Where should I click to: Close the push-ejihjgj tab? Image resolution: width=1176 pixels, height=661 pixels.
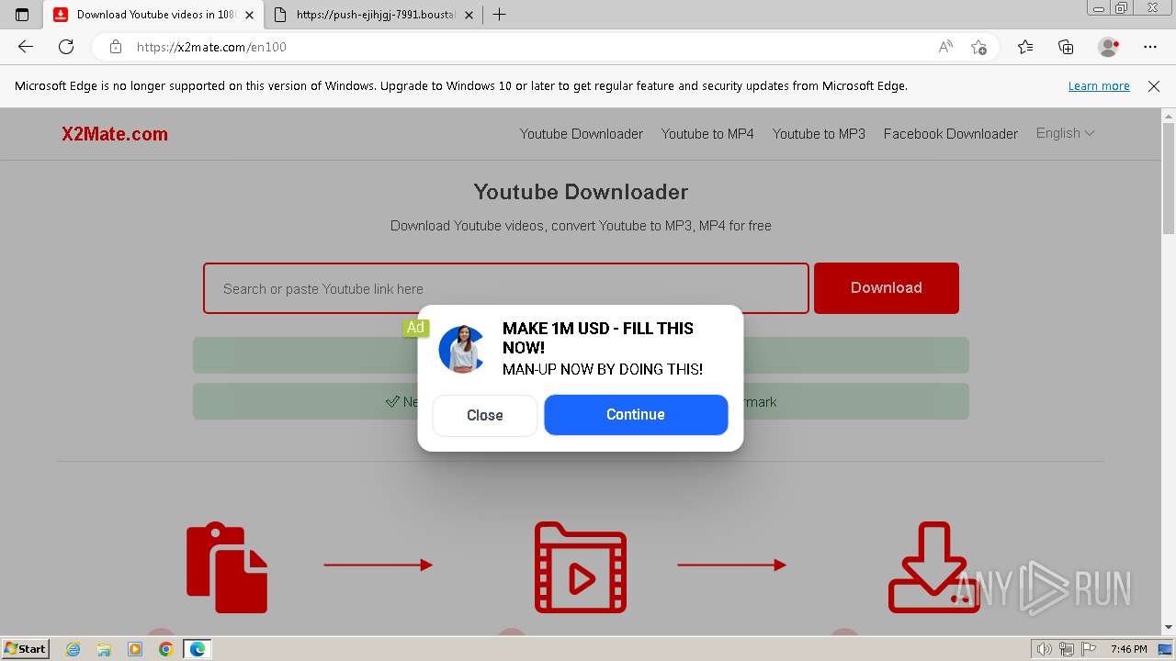469,15
